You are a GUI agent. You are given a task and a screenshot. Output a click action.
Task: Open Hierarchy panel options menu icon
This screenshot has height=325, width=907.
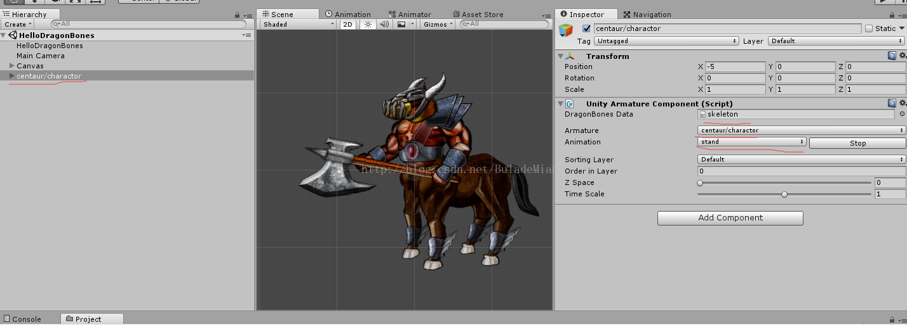coord(246,15)
